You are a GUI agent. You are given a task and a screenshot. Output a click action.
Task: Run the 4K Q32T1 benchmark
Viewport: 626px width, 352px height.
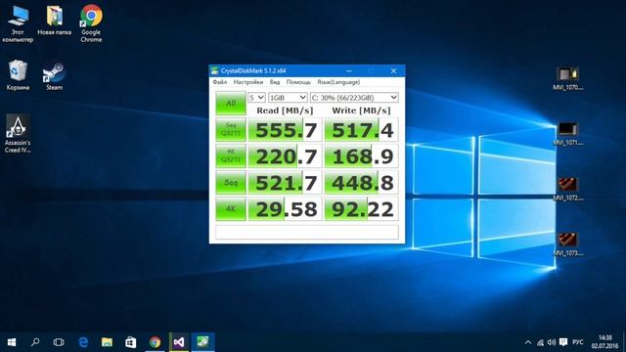[x=231, y=155]
